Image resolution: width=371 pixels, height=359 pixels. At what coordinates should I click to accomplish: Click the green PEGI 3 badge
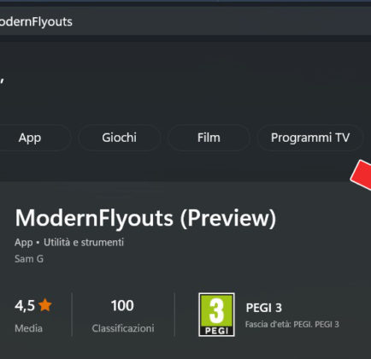216,315
